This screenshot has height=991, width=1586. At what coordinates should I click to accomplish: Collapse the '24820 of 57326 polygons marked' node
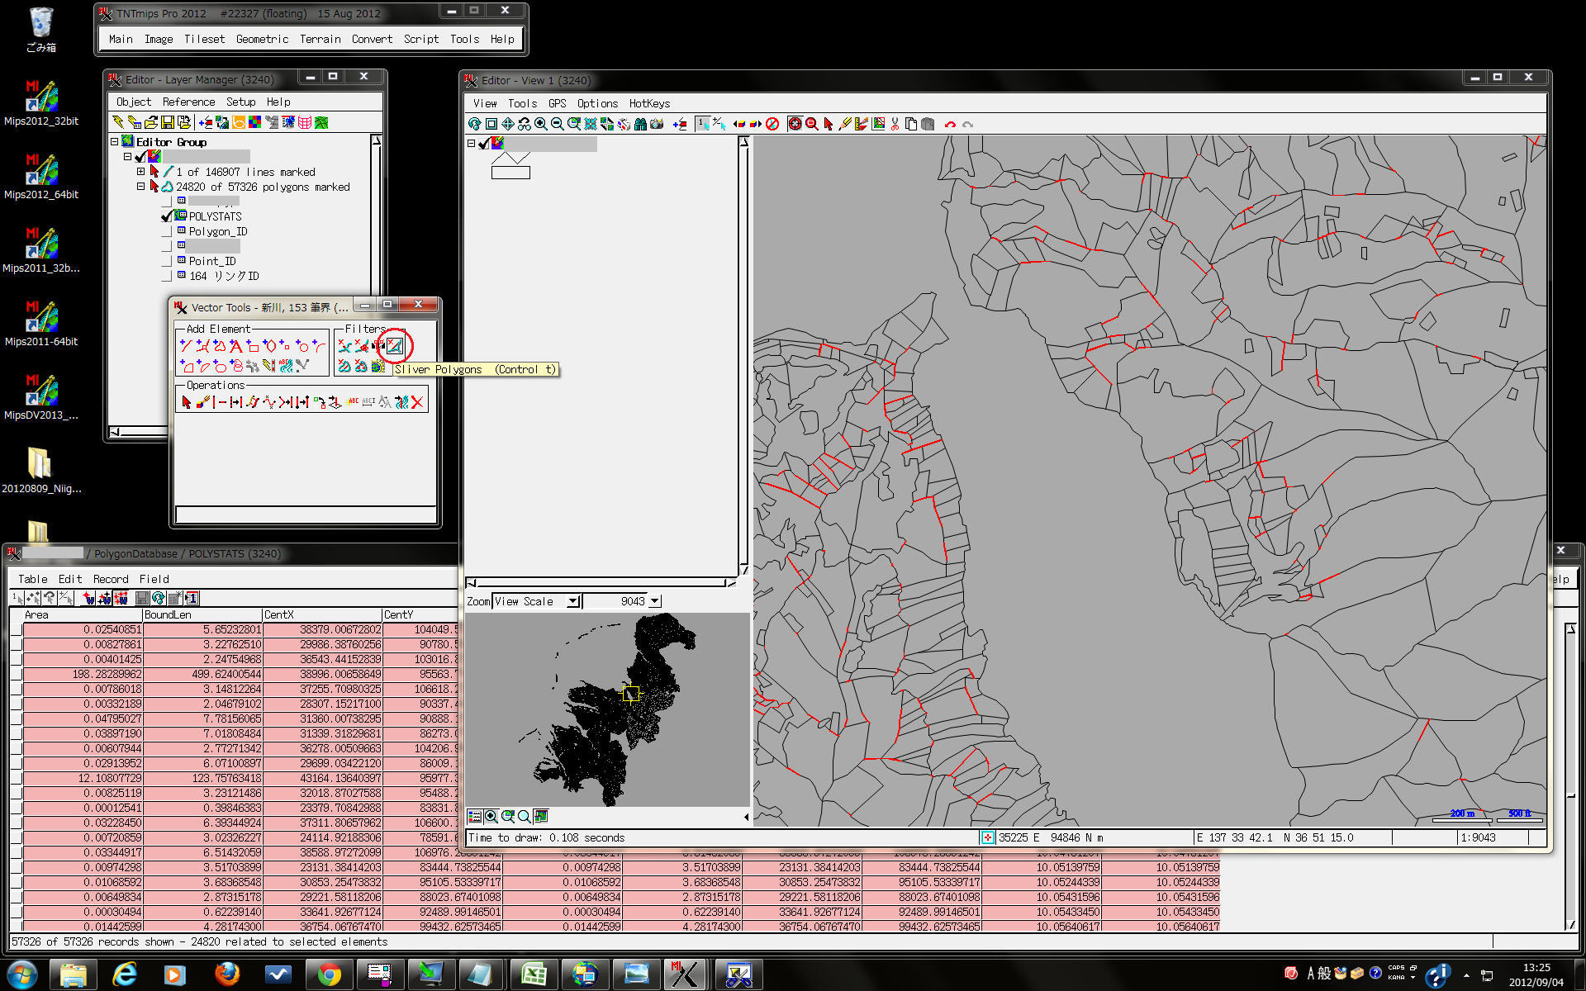point(141,187)
